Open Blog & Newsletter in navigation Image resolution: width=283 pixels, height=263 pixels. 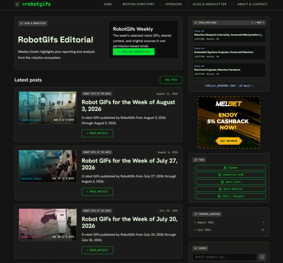pyautogui.click(x=210, y=4)
